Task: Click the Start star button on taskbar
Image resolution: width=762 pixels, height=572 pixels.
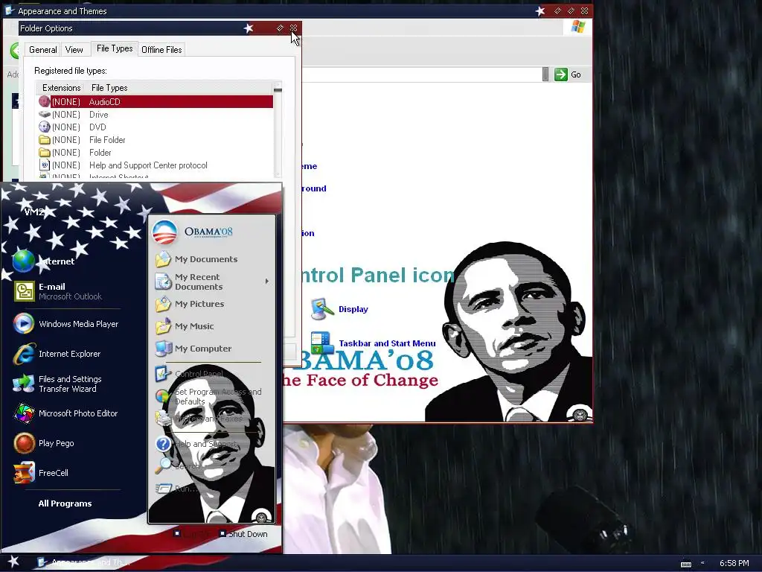Action: click(x=13, y=562)
